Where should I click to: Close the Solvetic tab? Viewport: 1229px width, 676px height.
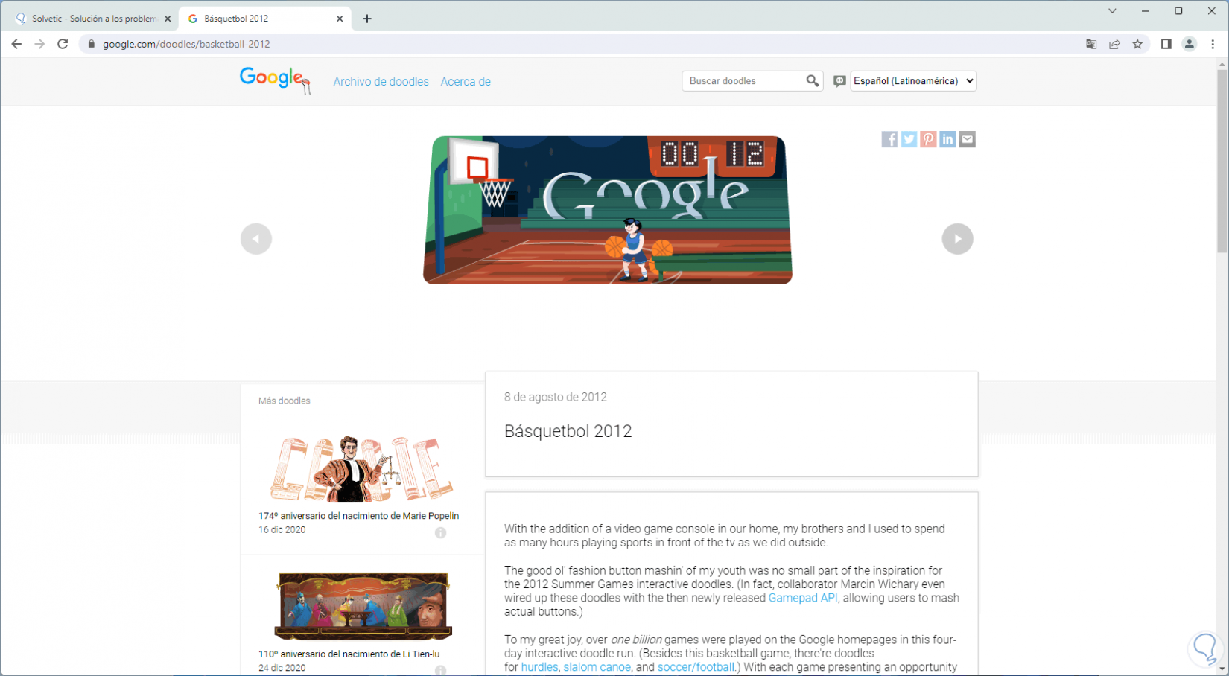168,19
